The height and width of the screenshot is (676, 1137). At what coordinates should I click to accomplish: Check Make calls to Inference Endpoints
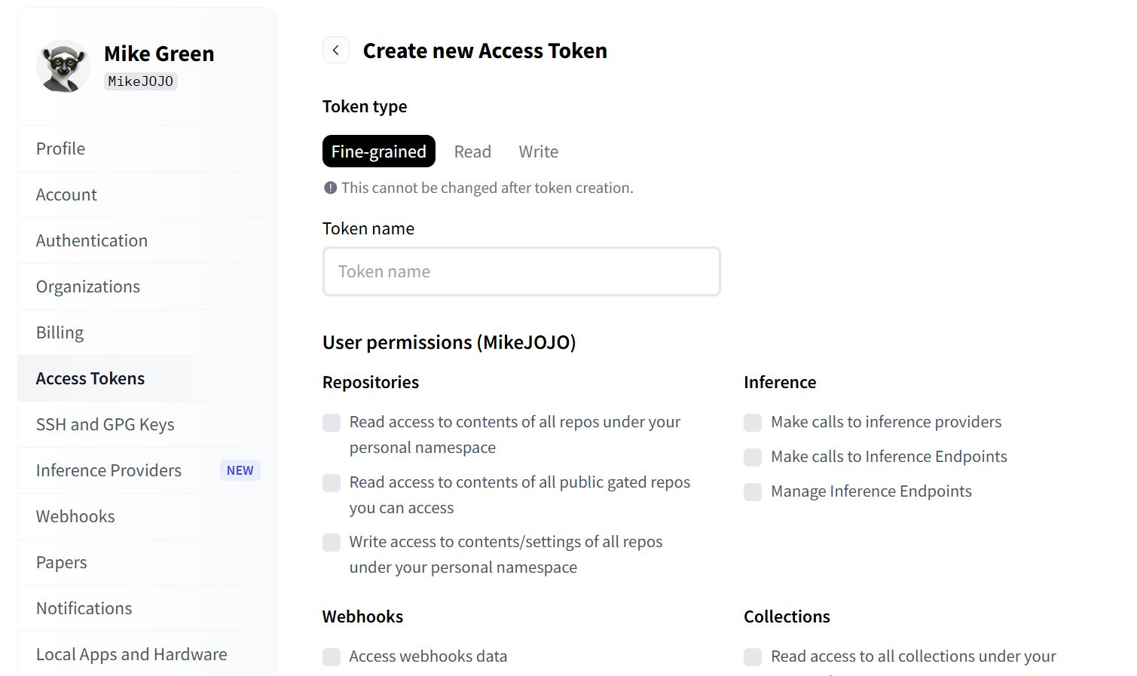753,457
